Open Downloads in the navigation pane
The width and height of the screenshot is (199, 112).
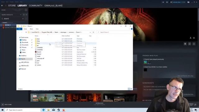pyautogui.click(x=25, y=42)
